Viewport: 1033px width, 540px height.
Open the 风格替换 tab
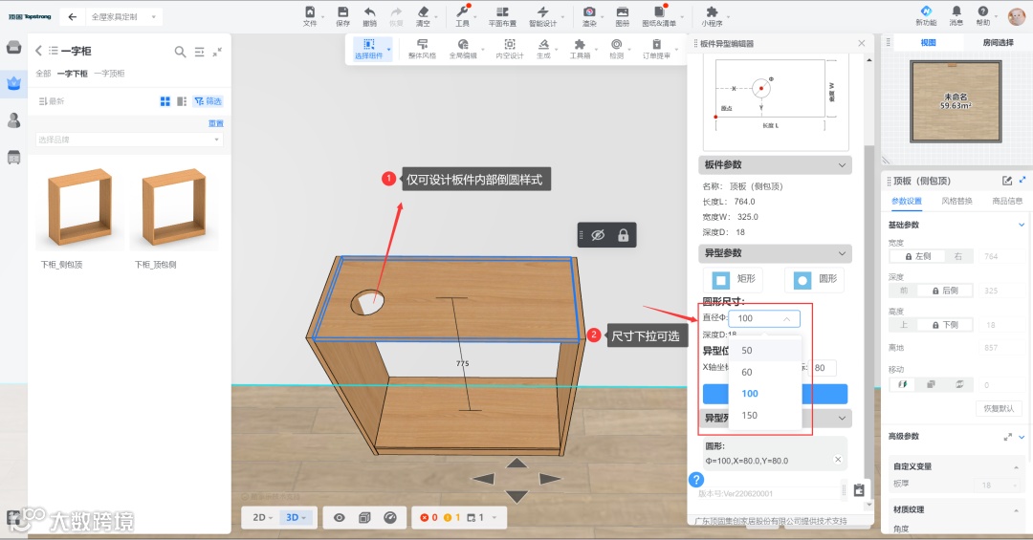(x=956, y=201)
